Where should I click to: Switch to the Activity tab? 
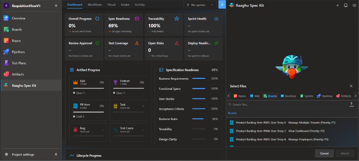[140, 5]
